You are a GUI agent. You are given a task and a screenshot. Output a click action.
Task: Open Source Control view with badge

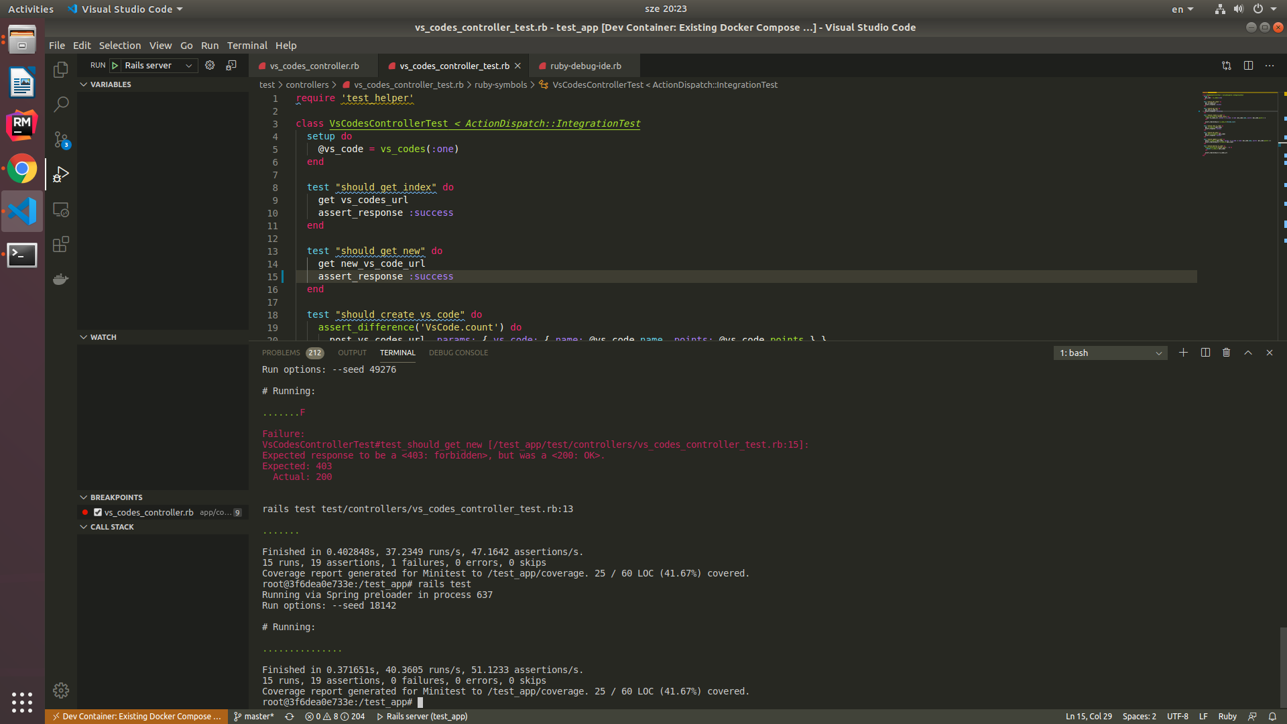[61, 139]
